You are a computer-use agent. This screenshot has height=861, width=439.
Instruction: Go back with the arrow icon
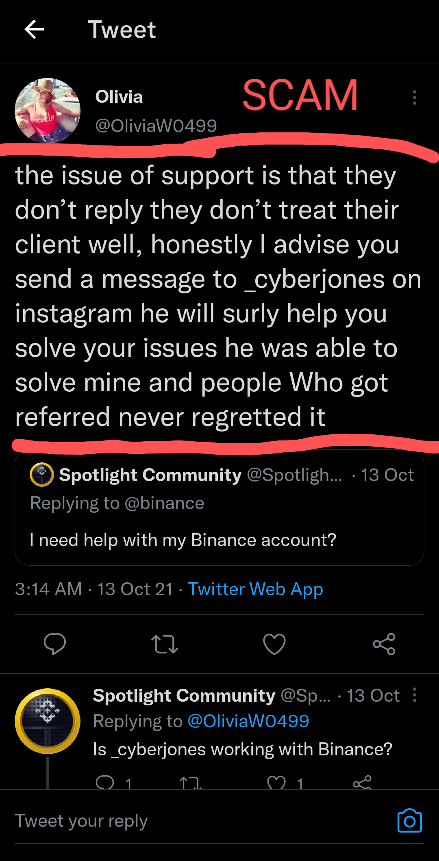point(34,29)
